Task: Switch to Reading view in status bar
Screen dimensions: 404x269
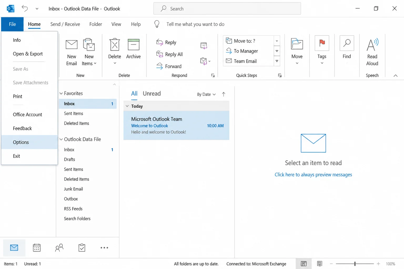Action: click(320, 264)
